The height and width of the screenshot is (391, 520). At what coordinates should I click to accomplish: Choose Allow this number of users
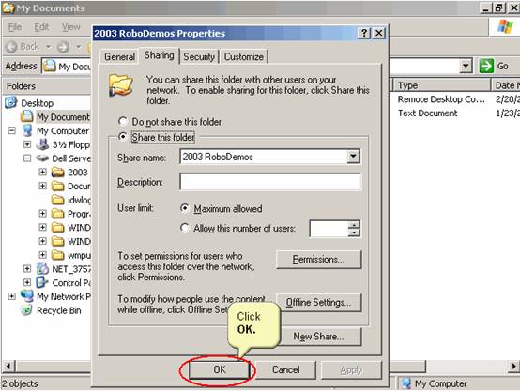click(x=237, y=228)
